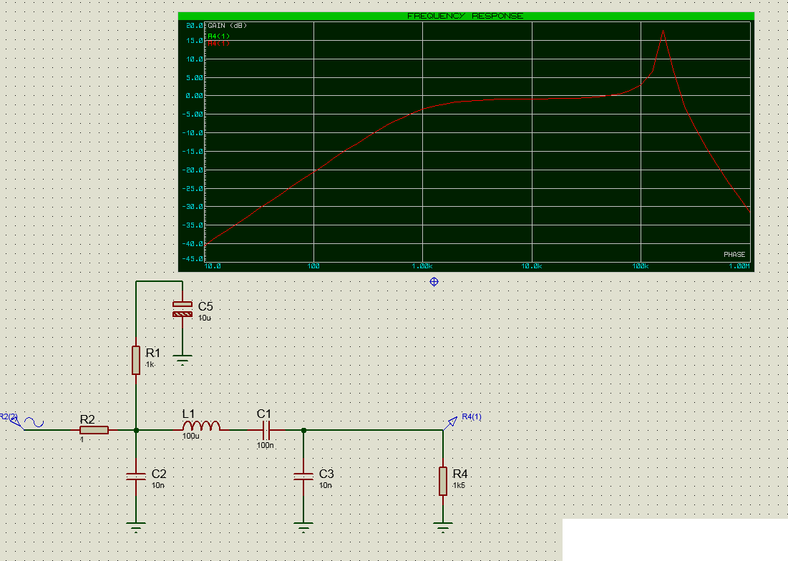The image size is (788, 561).
Task: Click the 1k value of R1
Action: 150,364
